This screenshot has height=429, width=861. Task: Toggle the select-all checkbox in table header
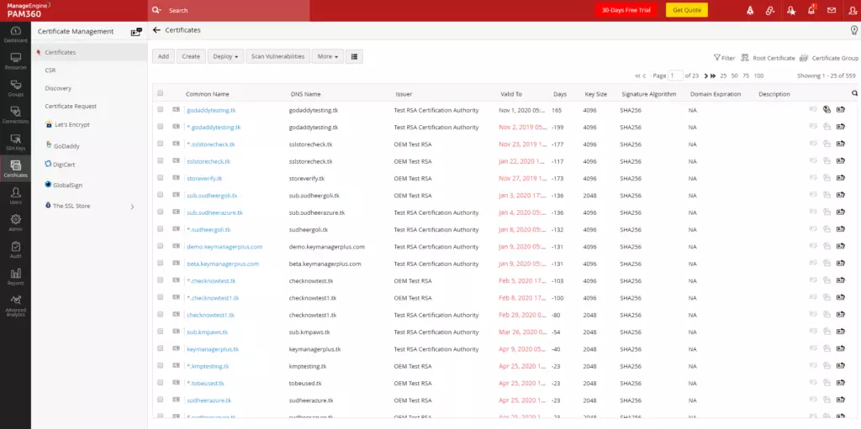pos(161,93)
